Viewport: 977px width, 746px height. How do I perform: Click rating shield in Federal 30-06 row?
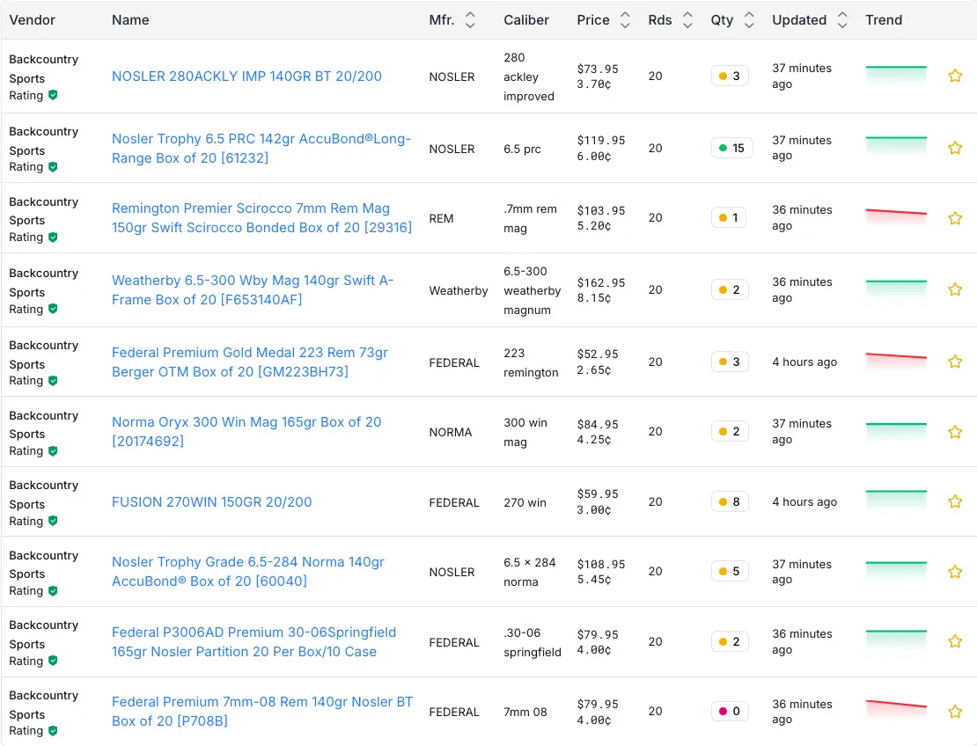pyautogui.click(x=53, y=661)
